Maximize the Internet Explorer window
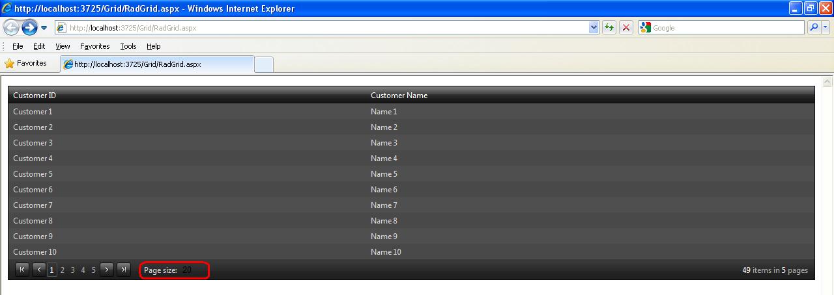Screen dimensions: 834x295 [811, 8]
